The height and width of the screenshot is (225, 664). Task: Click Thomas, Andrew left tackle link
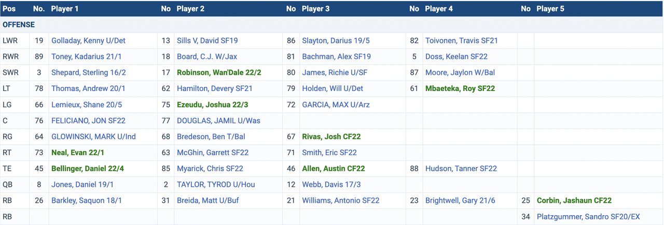click(x=88, y=88)
